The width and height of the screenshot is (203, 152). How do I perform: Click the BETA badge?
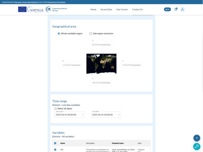click(167, 9)
